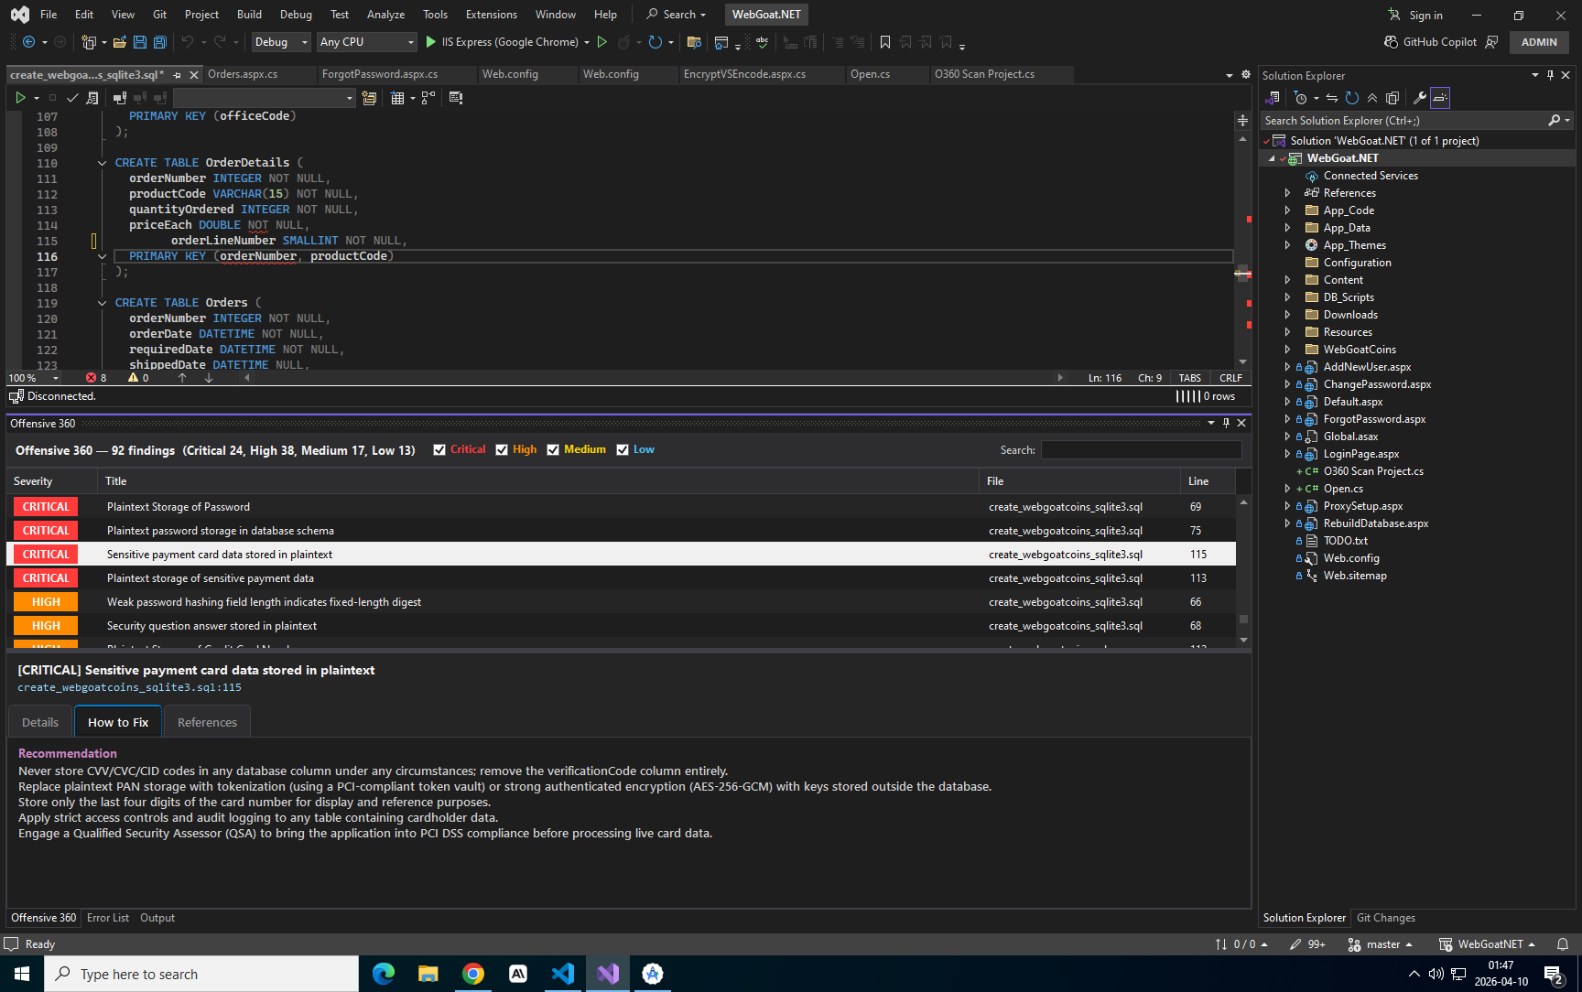Open Solution Explorer properties wrench icon
Image resolution: width=1582 pixels, height=992 pixels.
[1419, 98]
